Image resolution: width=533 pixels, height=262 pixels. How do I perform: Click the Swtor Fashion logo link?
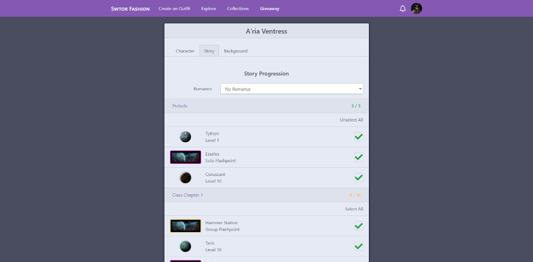coord(130,8)
